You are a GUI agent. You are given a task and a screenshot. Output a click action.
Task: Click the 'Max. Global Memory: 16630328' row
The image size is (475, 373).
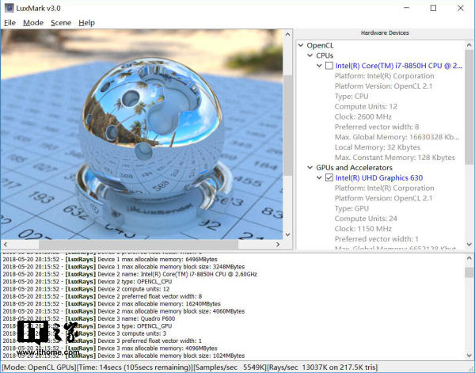pyautogui.click(x=397, y=137)
